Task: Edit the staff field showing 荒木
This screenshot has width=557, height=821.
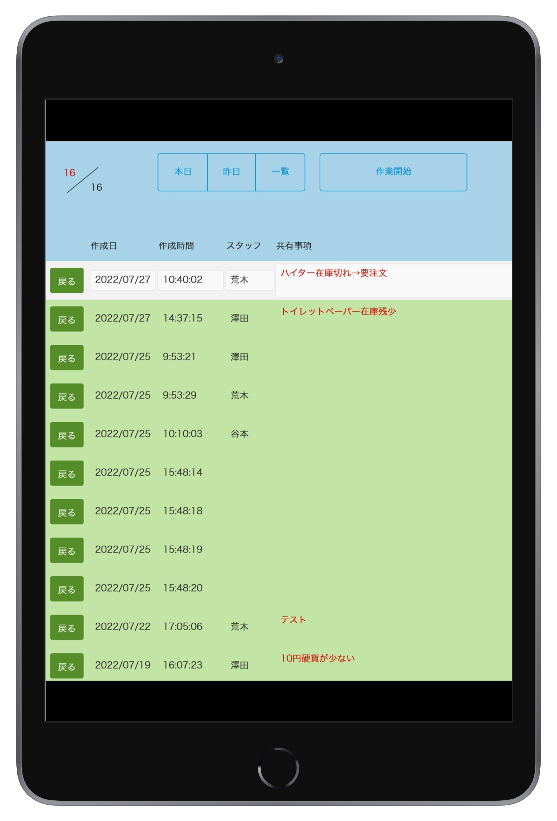Action: point(249,280)
